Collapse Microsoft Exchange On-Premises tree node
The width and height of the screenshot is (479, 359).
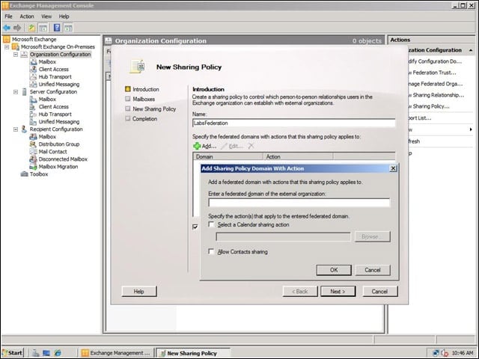pyautogui.click(x=7, y=47)
